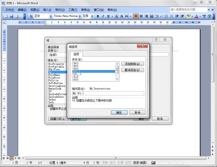Screen dimensions: 217x167
Task: Click the ruler tab selector box
Action: [4, 23]
